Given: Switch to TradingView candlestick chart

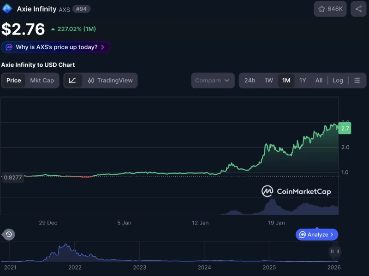Looking at the screenshot, I should 110,80.
